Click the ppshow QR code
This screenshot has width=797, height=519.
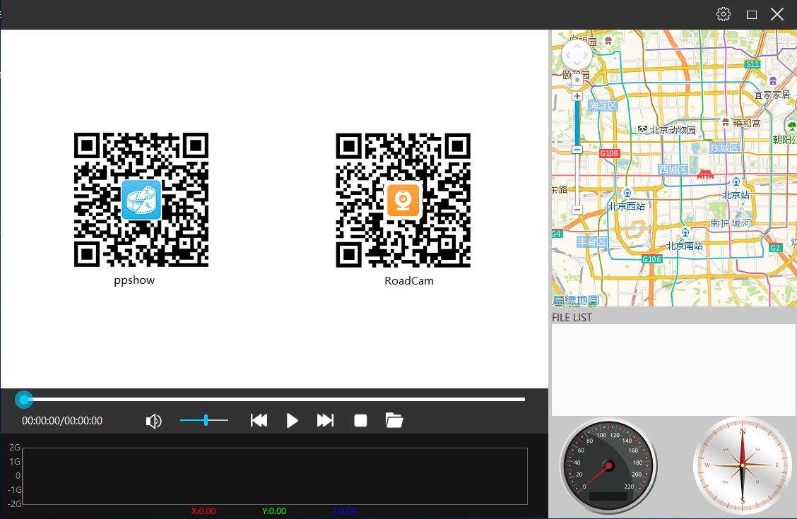pos(141,200)
